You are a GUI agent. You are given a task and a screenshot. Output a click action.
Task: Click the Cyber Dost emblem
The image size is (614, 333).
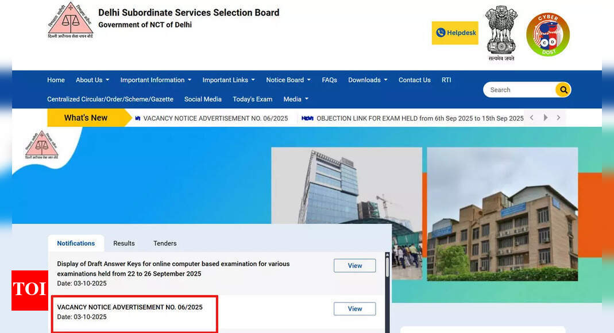click(547, 34)
